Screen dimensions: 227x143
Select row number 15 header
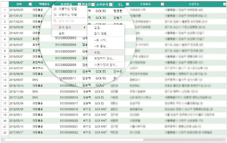(5, 92)
